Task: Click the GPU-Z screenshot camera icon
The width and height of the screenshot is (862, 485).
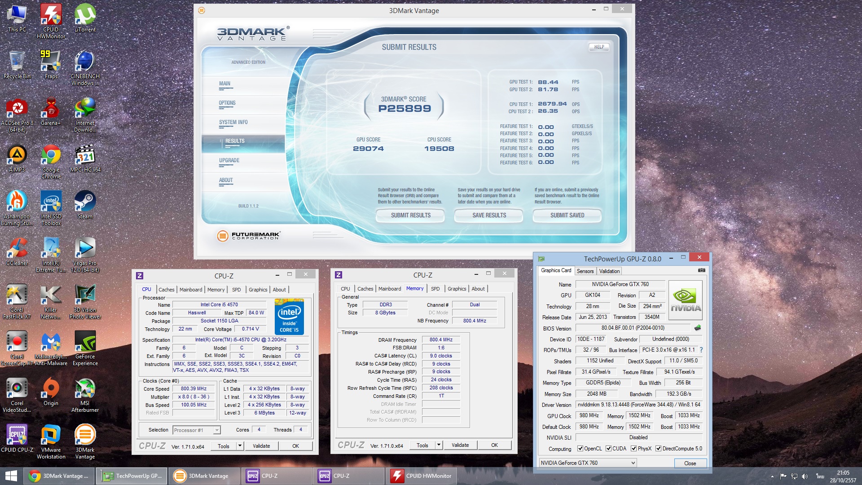Action: [x=701, y=270]
